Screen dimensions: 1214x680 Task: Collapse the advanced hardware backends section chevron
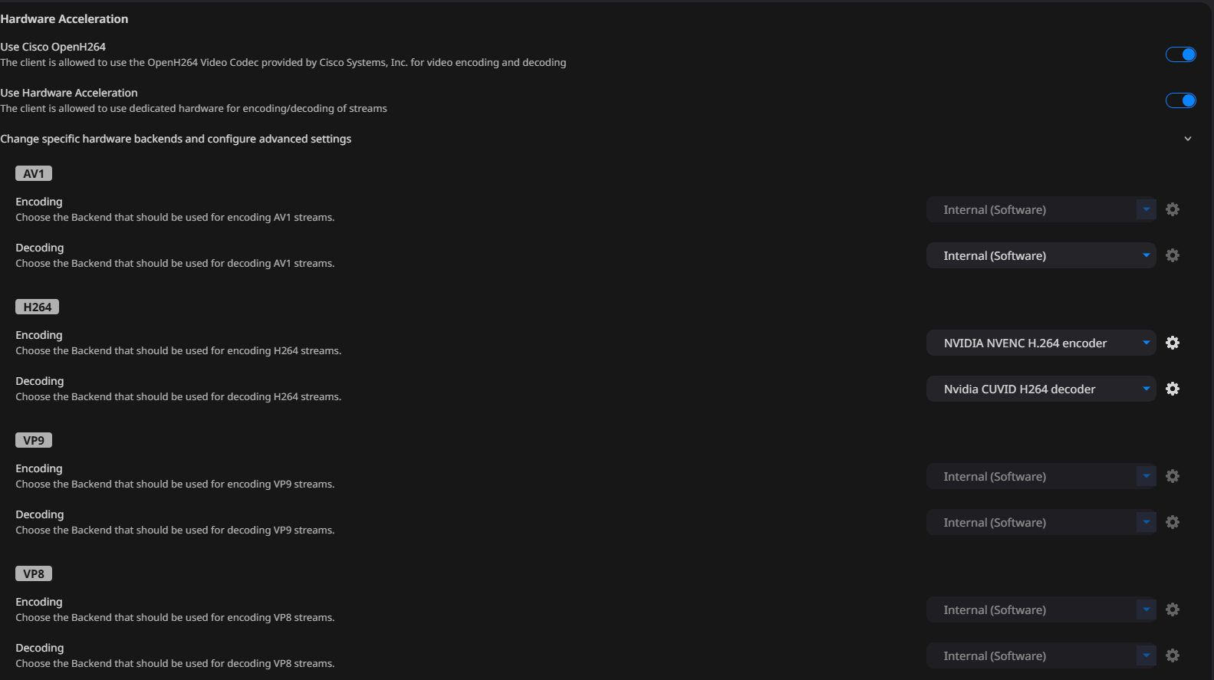click(x=1188, y=139)
